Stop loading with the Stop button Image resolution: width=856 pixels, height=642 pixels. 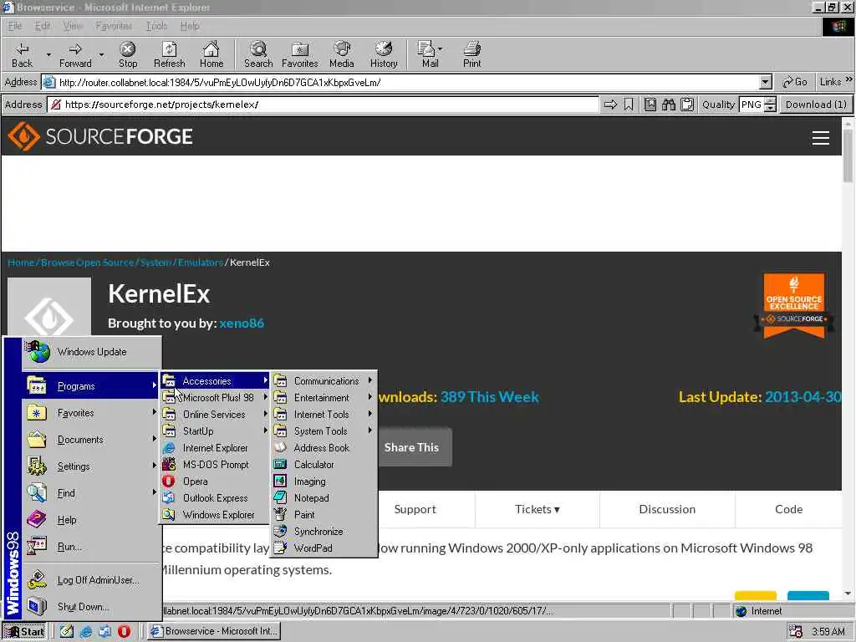128,54
